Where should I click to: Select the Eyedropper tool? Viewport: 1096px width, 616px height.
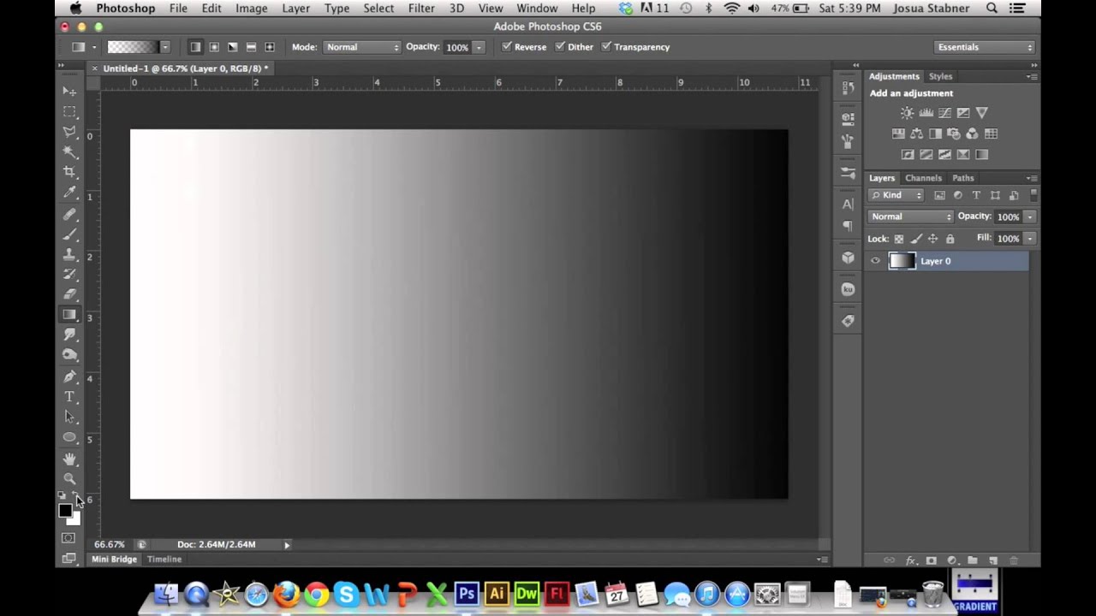(69, 192)
